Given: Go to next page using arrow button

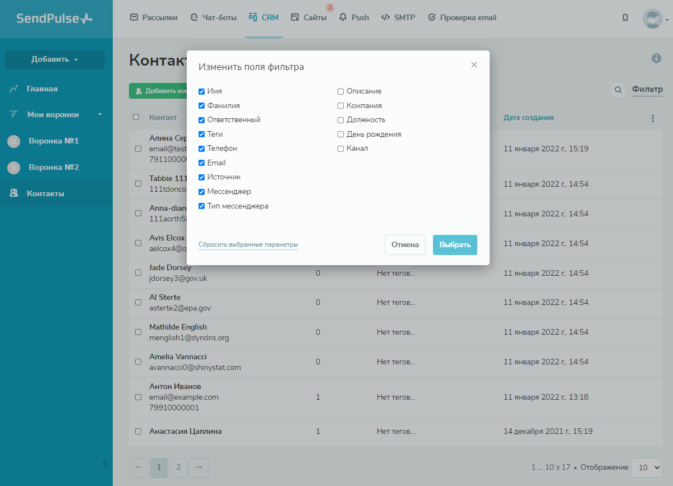Looking at the screenshot, I should [x=199, y=467].
